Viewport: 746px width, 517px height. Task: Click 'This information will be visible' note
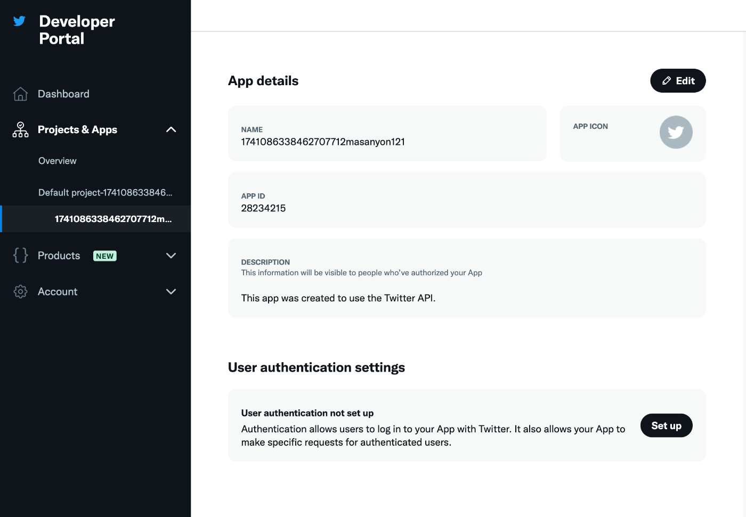(361, 273)
